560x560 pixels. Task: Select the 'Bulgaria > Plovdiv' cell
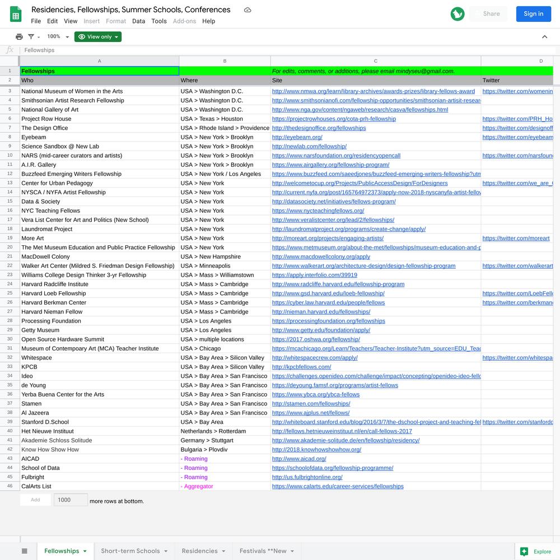coord(225,450)
